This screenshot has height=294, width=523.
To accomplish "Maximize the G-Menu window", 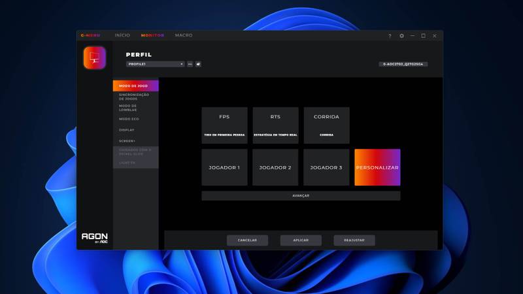I will click(x=423, y=36).
